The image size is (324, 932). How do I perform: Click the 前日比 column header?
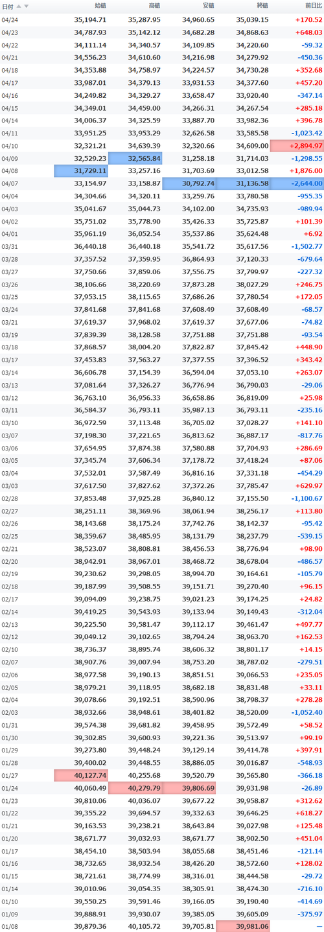point(313,6)
